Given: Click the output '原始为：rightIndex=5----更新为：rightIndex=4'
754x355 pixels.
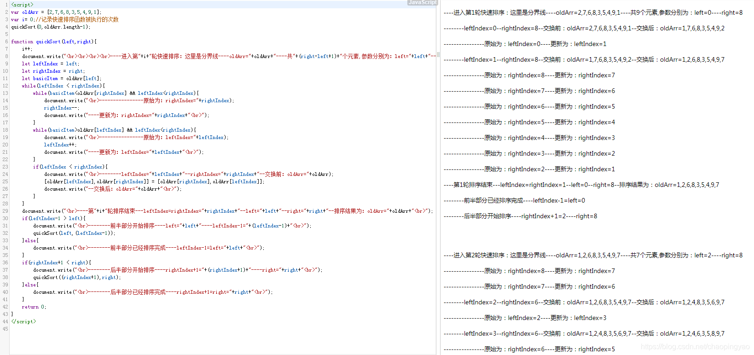Looking at the screenshot, I should coord(529,122).
